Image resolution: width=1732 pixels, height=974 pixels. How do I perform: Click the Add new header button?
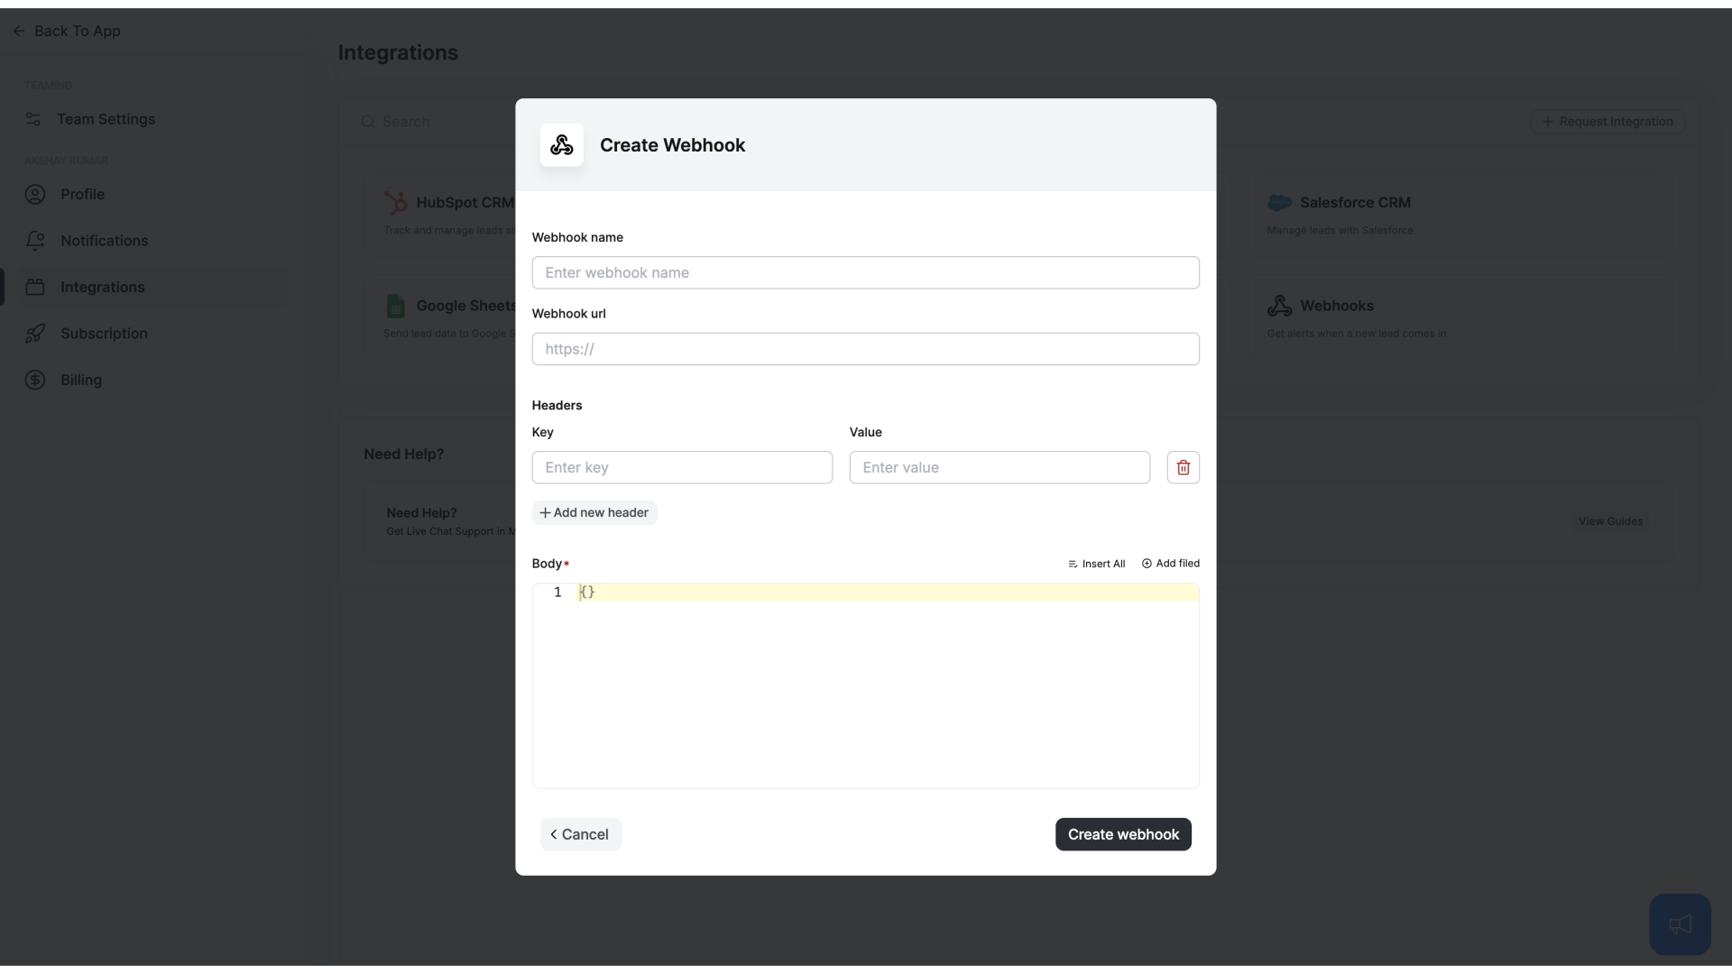click(593, 511)
